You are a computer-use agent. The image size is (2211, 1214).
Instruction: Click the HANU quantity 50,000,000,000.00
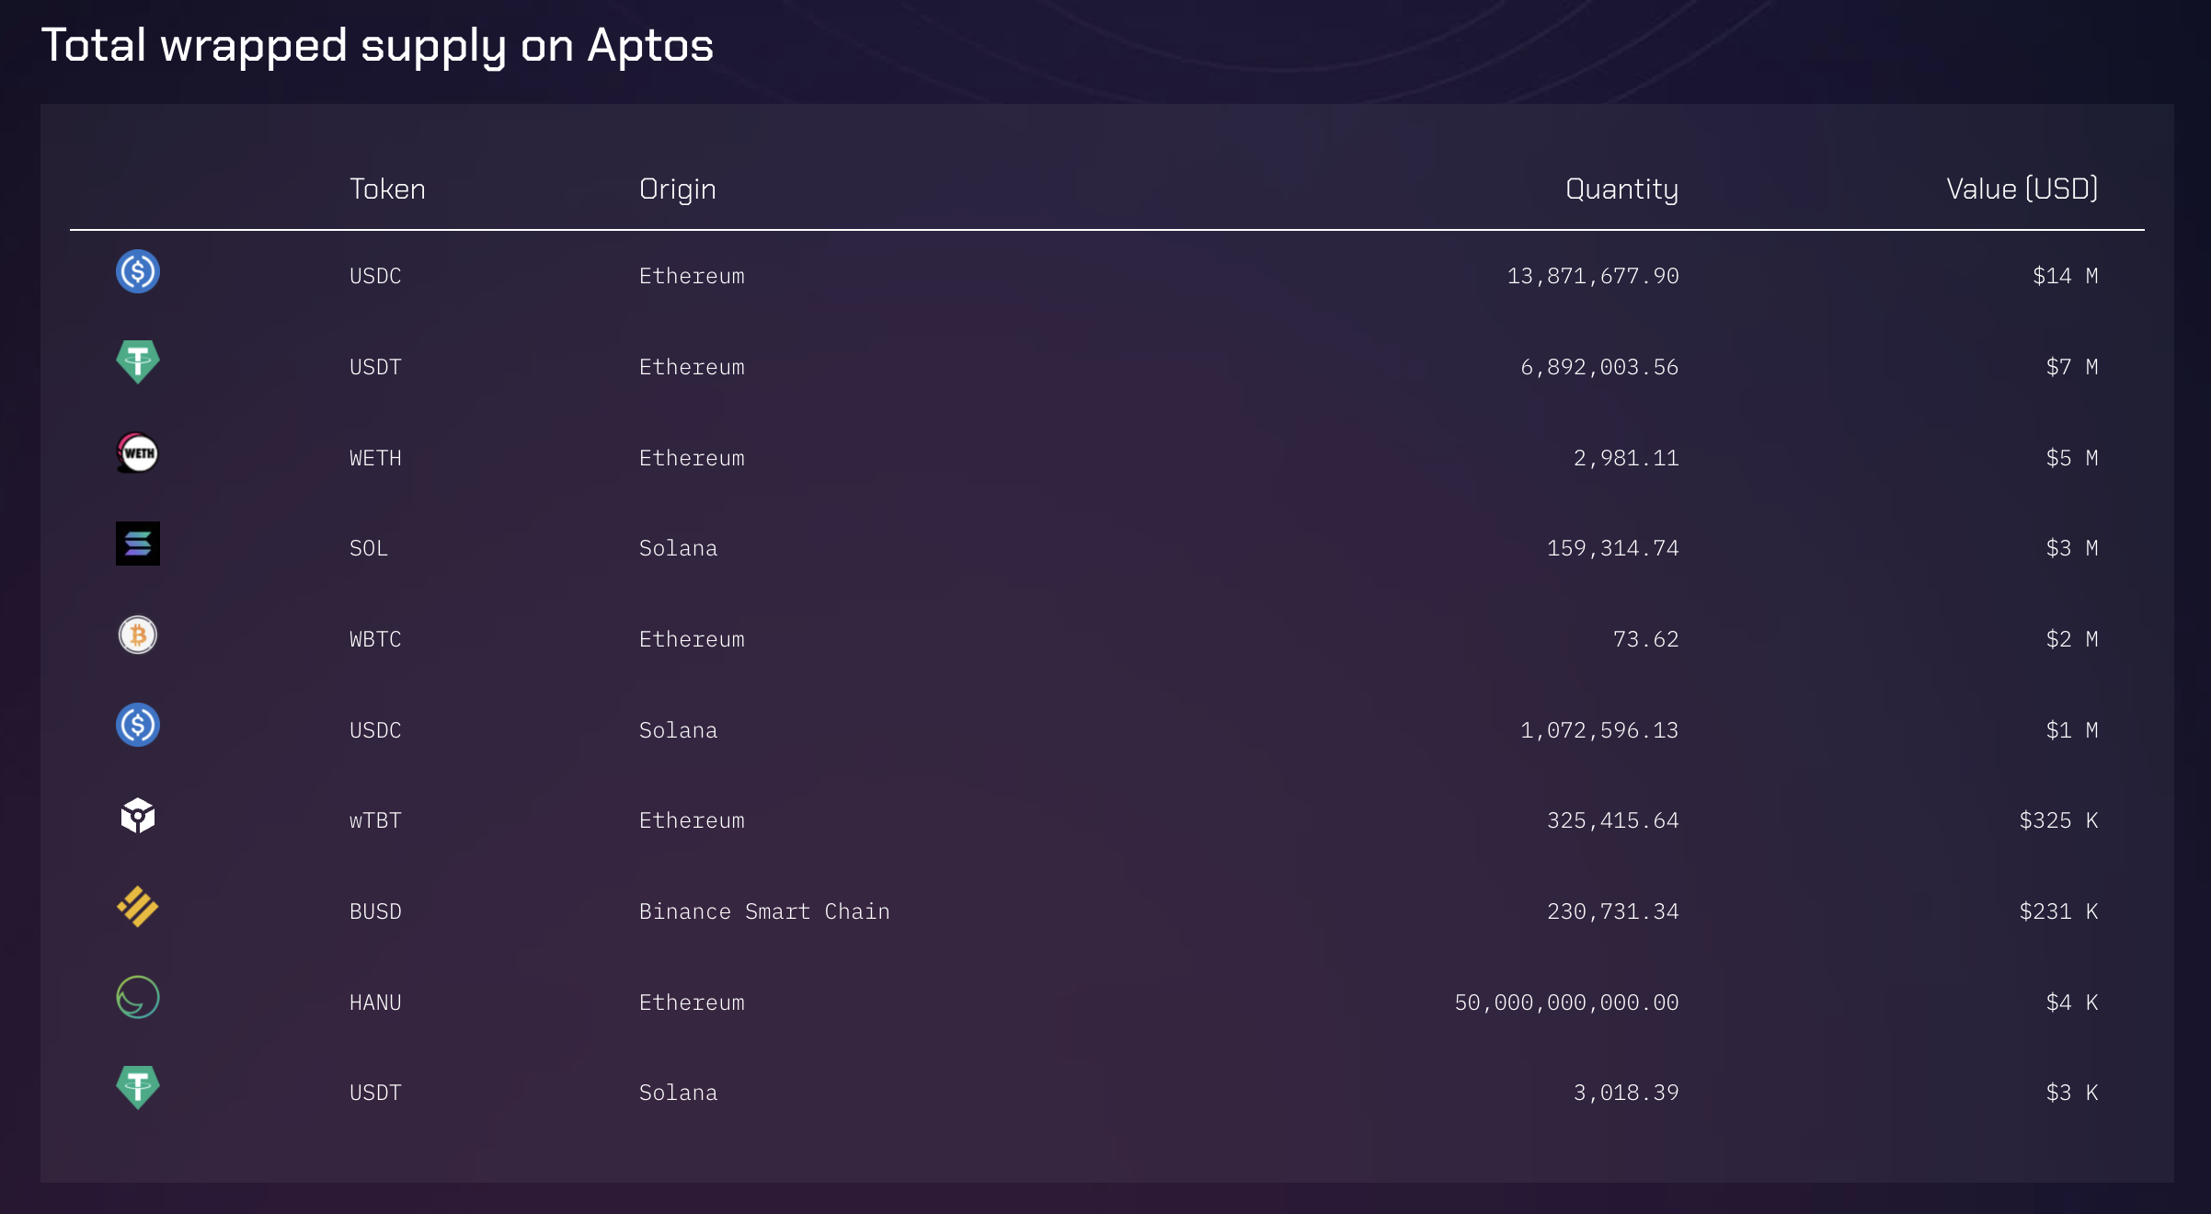tap(1566, 1002)
